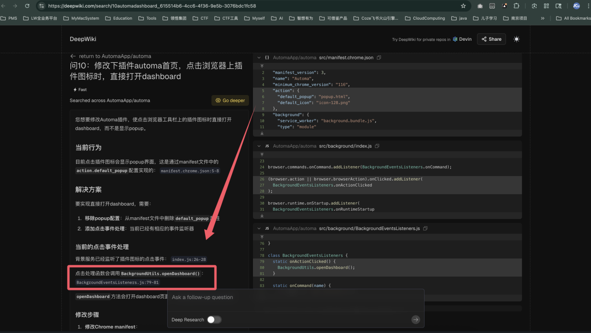Screen dimensions: 591x333
Task: Click the Share button
Action: point(491,39)
